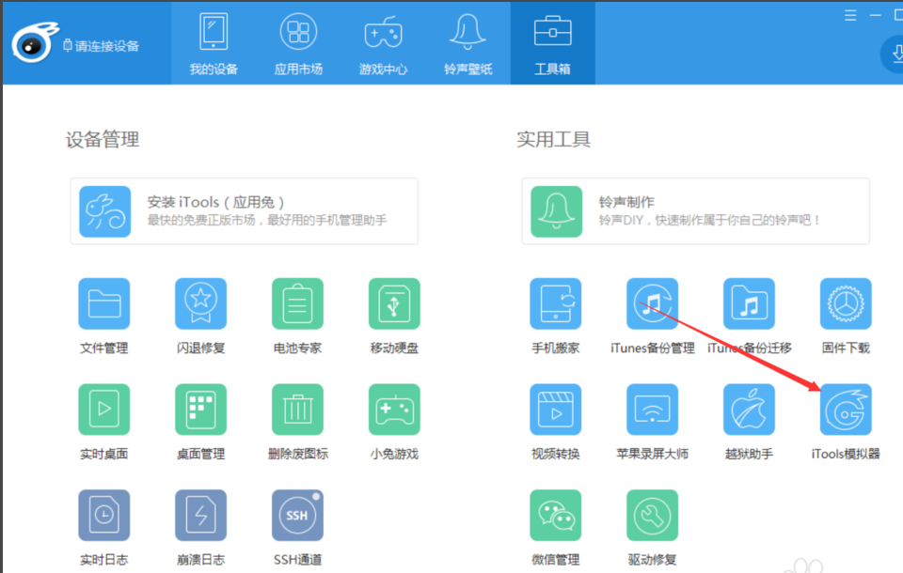Open the 桌面管理 desktop management tool
This screenshot has height=573, width=903.
coord(200,410)
